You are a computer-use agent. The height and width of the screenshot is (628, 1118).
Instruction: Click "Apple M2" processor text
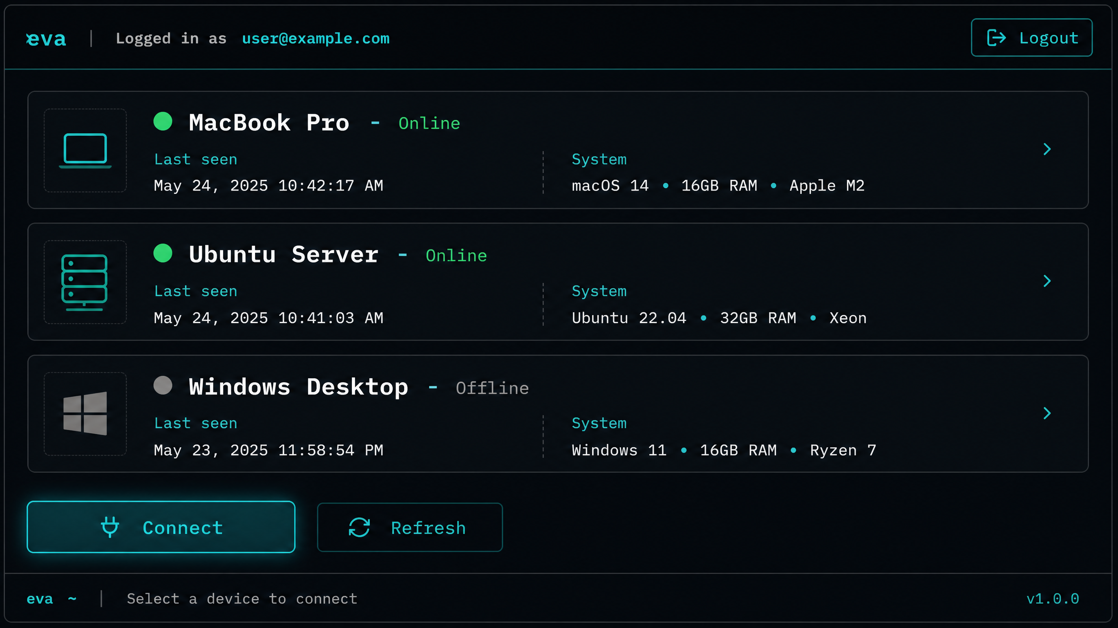click(827, 186)
